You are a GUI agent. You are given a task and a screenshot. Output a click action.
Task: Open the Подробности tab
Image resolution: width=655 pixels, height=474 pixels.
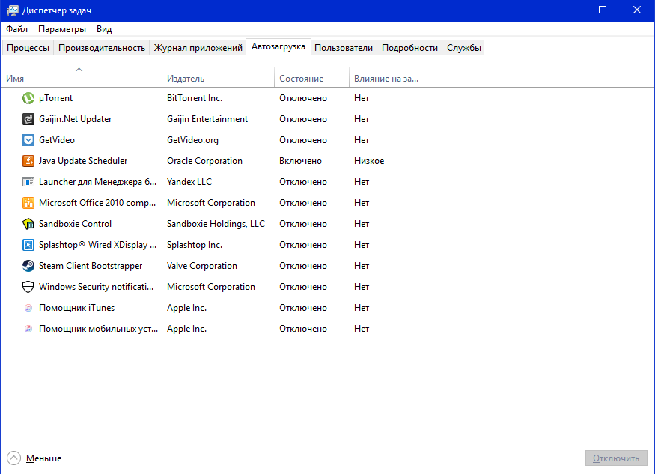click(409, 48)
